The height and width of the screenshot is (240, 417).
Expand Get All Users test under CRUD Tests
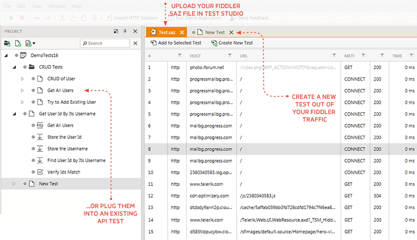tap(22, 90)
